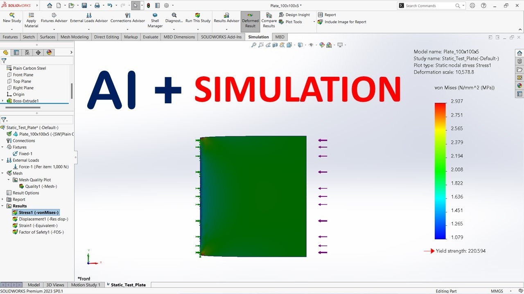Click Design Insight tool
524x294 pixels.
pos(294,15)
